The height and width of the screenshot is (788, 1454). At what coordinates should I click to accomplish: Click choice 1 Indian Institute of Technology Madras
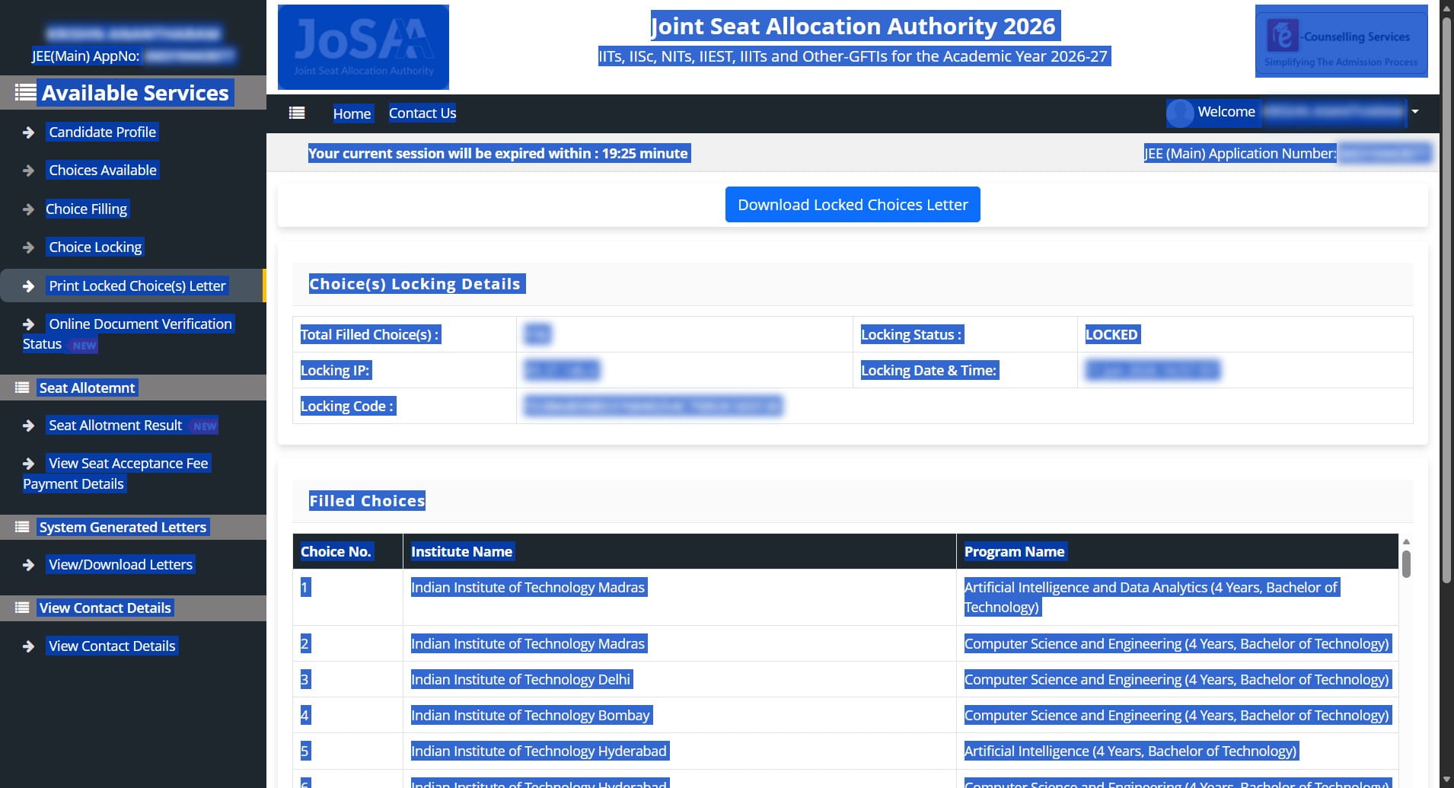coord(528,587)
